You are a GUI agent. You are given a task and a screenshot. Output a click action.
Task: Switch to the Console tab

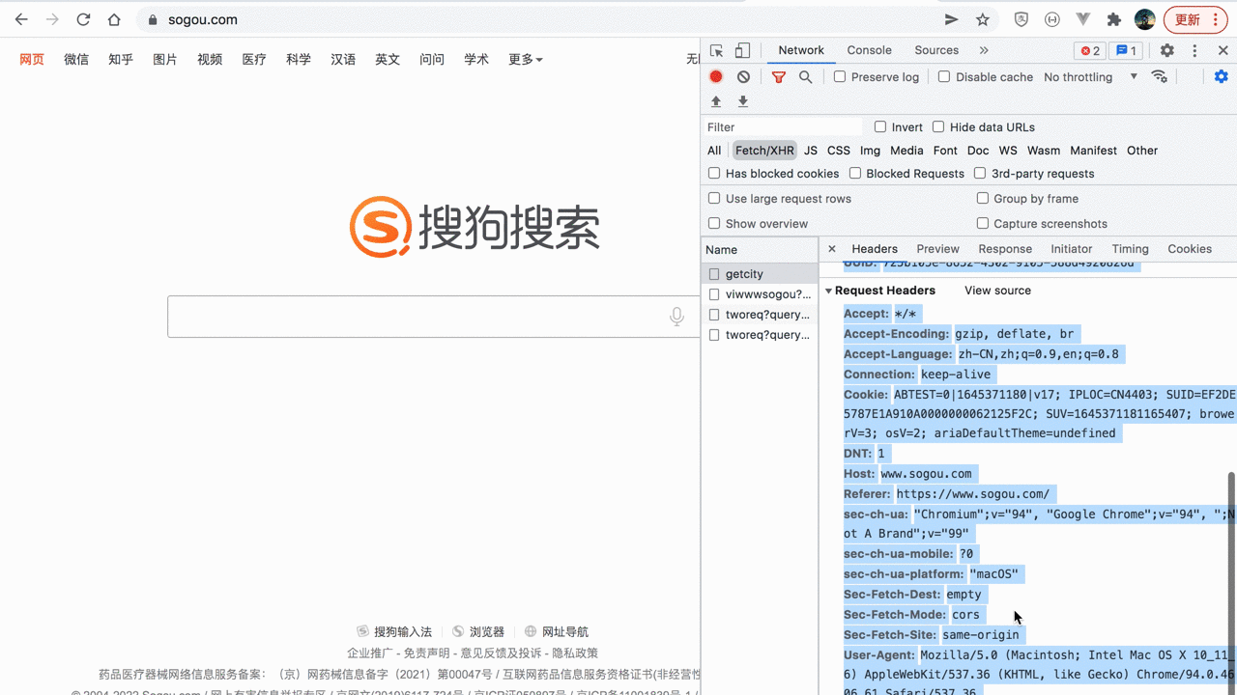pyautogui.click(x=869, y=49)
